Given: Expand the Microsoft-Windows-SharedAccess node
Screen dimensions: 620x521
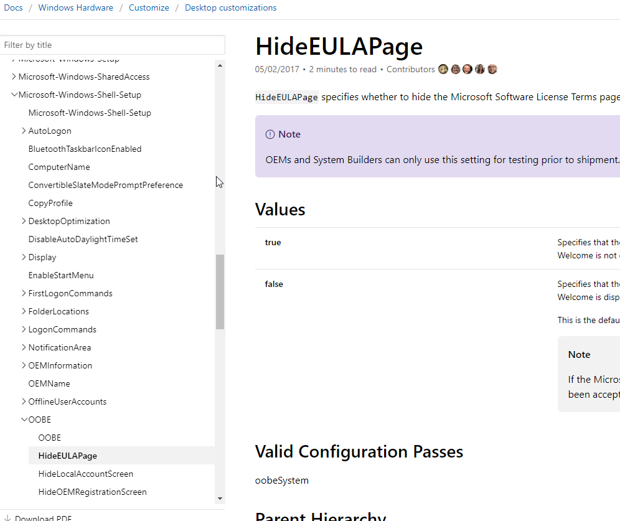Looking at the screenshot, I should tap(14, 77).
